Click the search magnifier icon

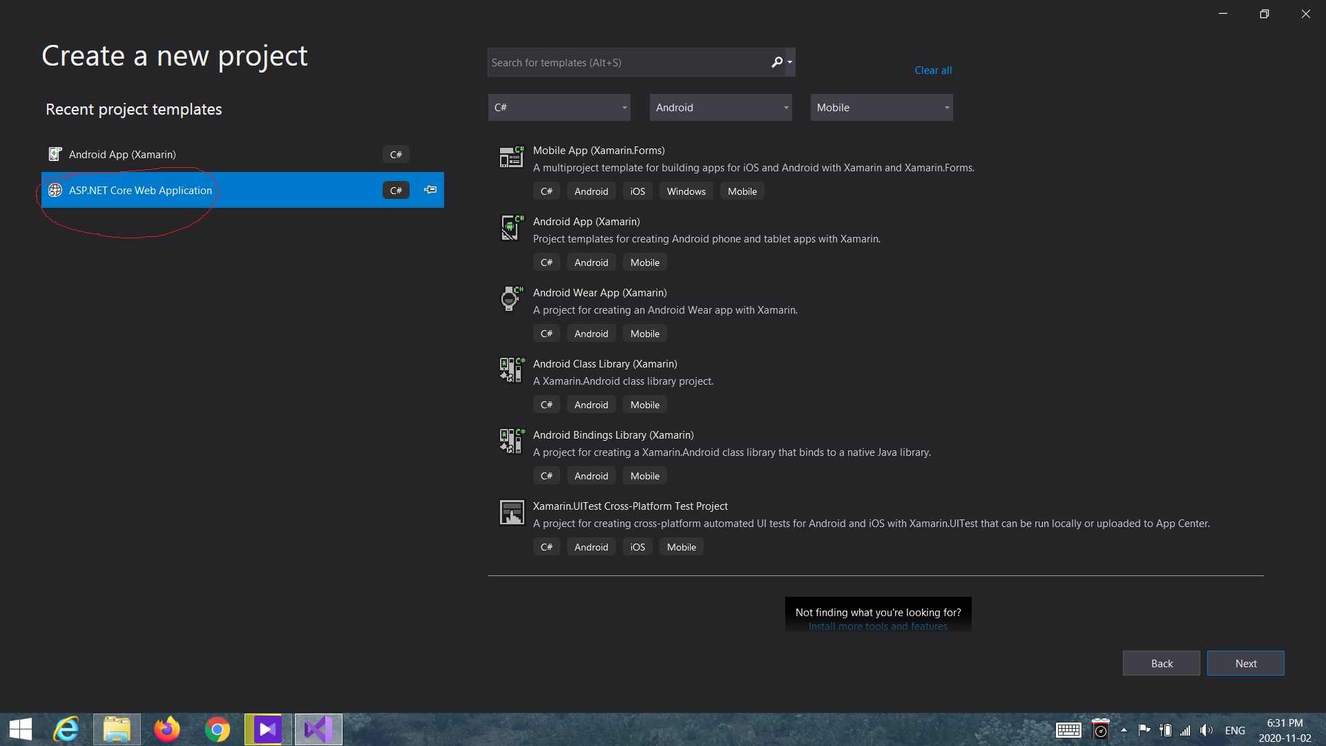pyautogui.click(x=776, y=62)
